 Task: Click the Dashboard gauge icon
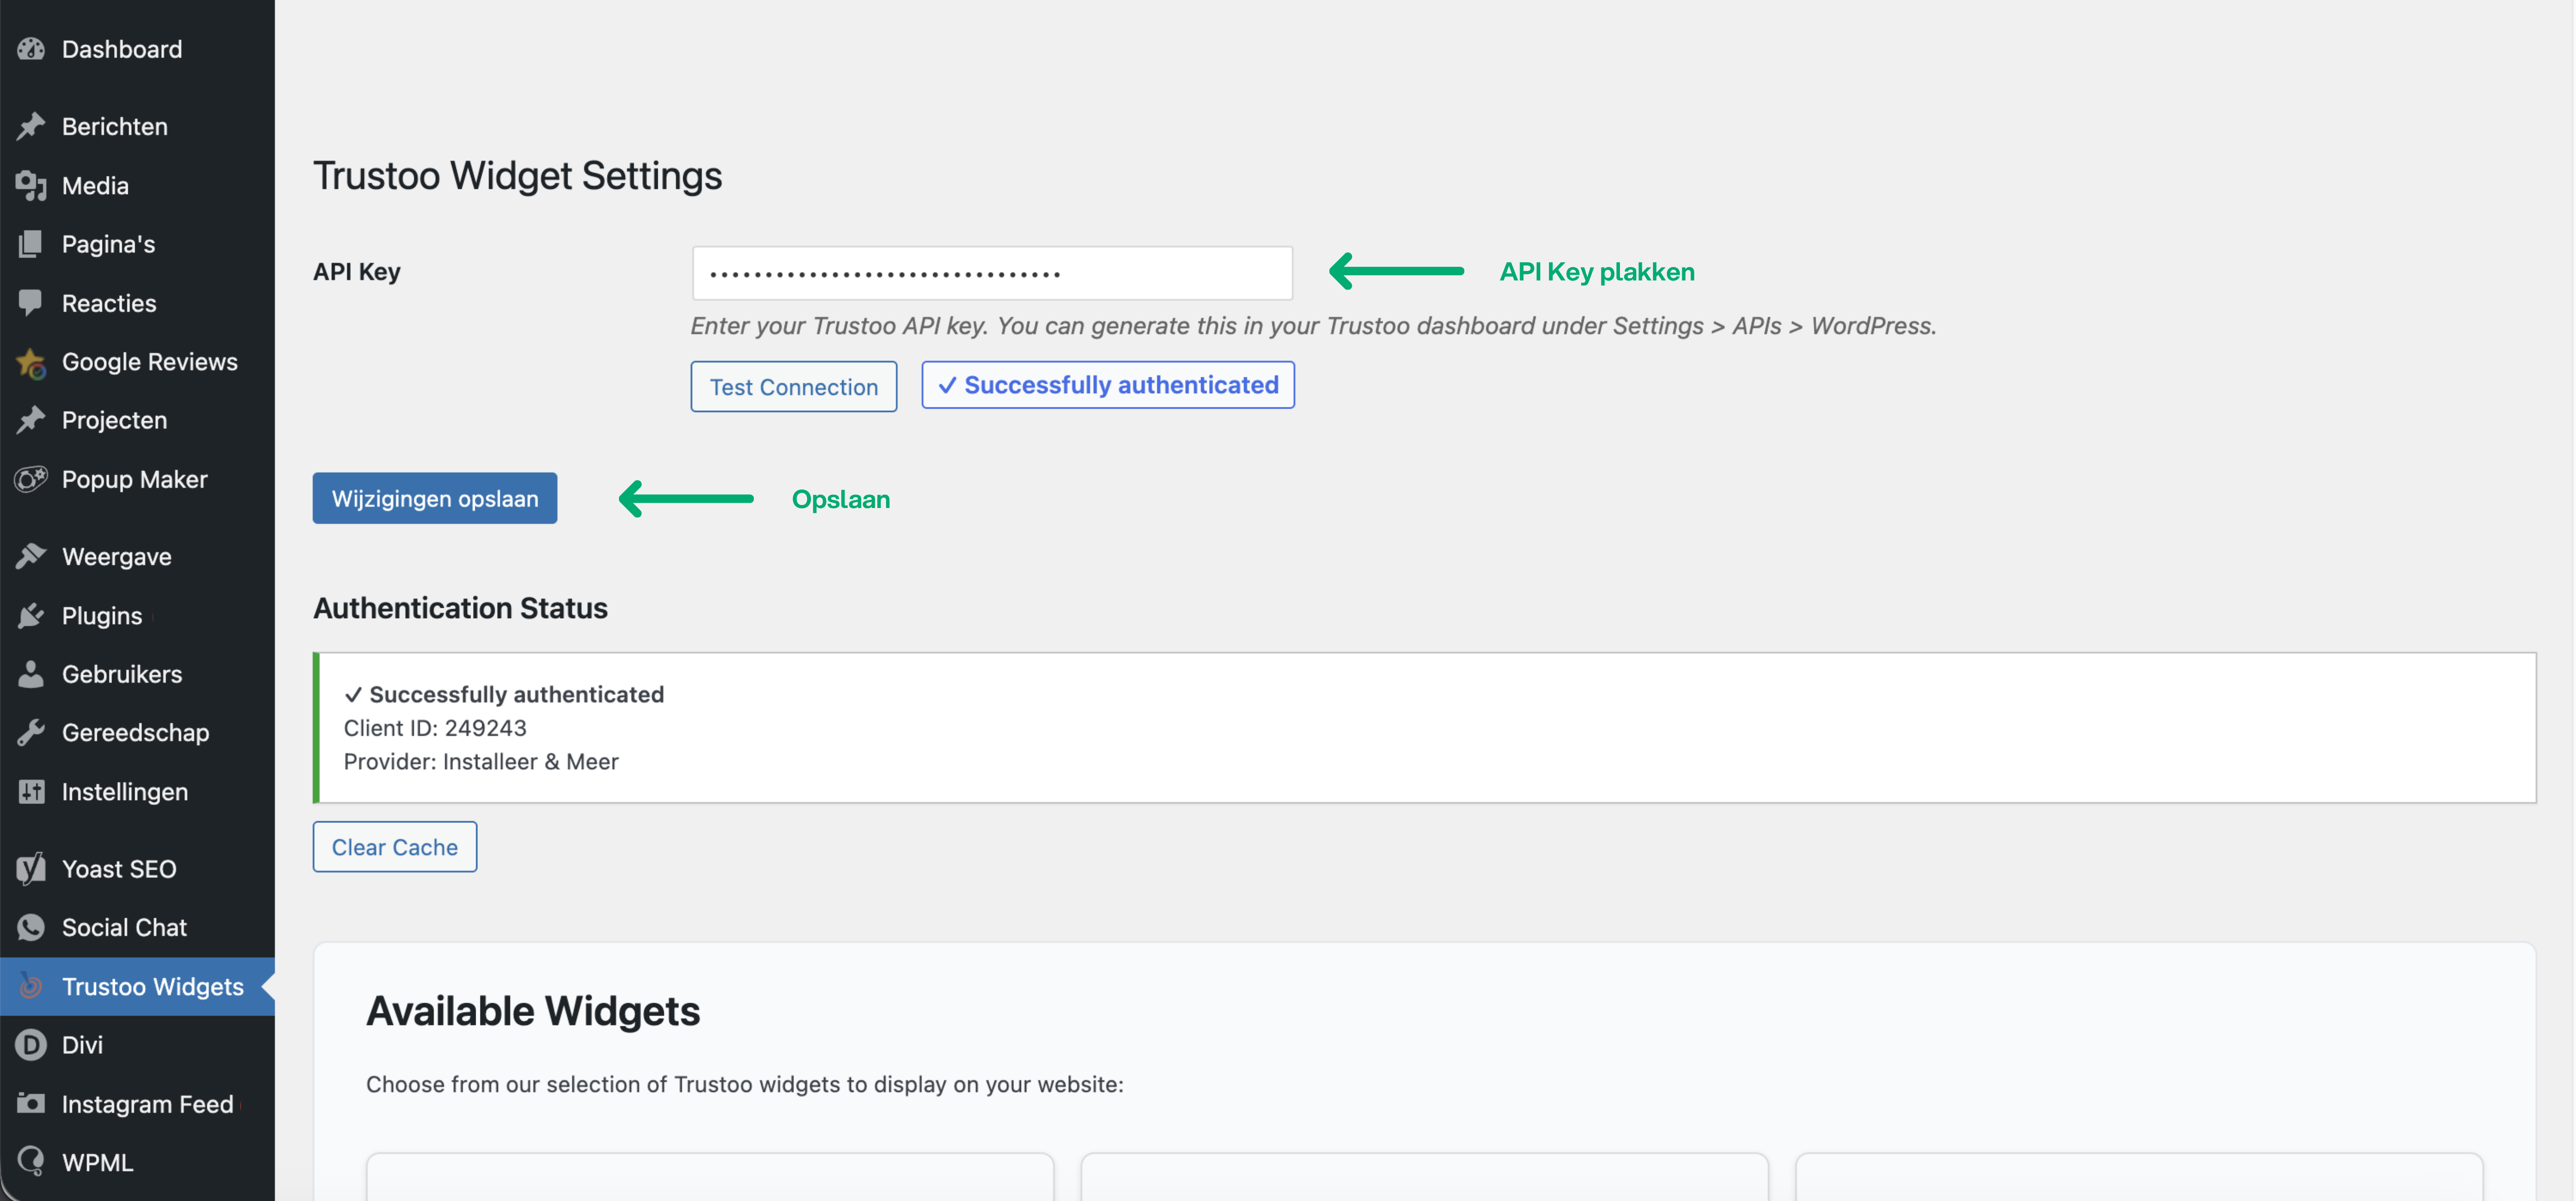tap(31, 49)
